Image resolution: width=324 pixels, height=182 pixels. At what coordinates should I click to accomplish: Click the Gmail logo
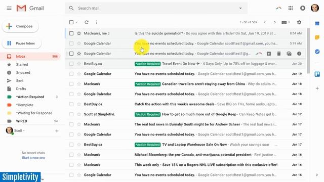click(x=30, y=8)
